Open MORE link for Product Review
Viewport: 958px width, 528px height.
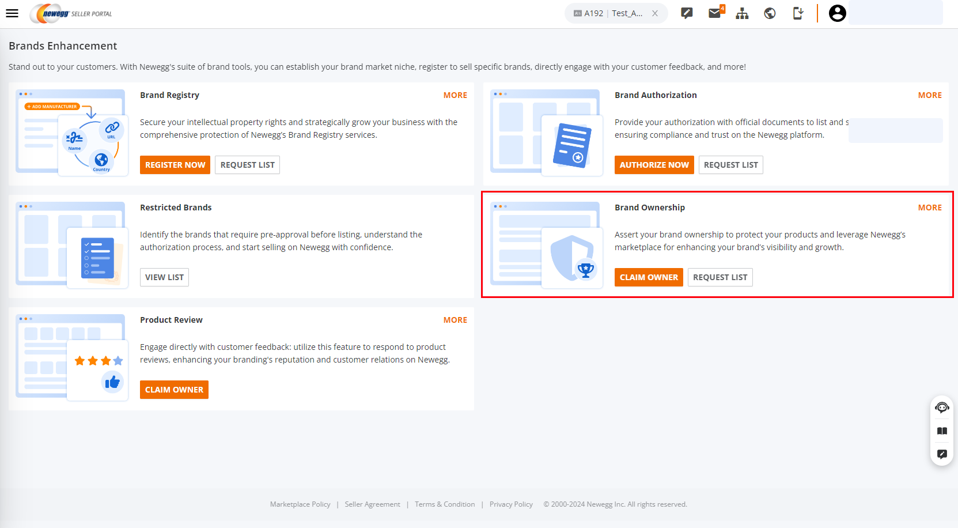coord(455,320)
